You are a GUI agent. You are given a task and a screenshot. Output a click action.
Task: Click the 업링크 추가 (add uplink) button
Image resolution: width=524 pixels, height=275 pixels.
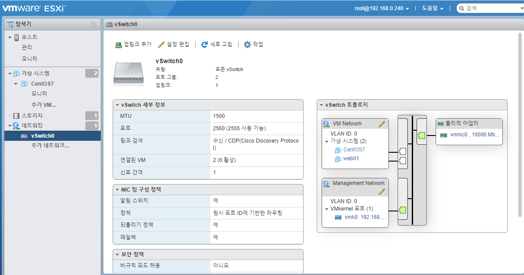pyautogui.click(x=133, y=45)
